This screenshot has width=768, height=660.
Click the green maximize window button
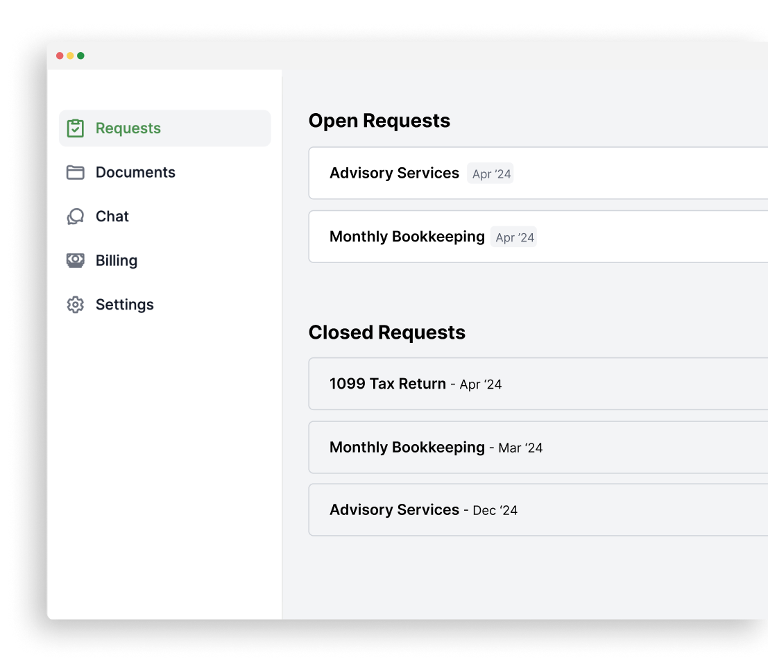(x=80, y=56)
